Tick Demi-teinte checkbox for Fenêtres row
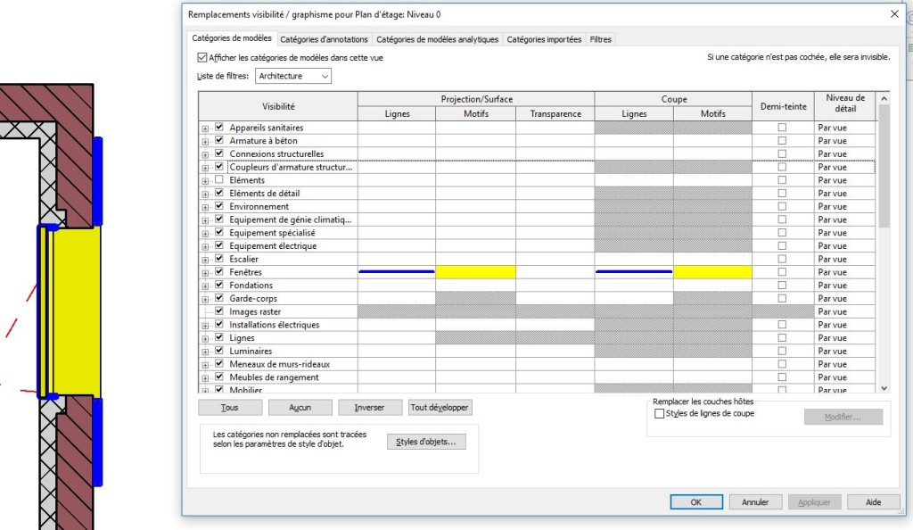Screen dimensions: 913x530 [782, 272]
